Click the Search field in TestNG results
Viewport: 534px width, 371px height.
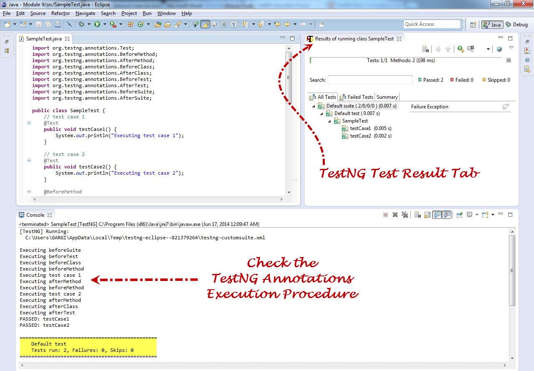pyautogui.click(x=370, y=80)
